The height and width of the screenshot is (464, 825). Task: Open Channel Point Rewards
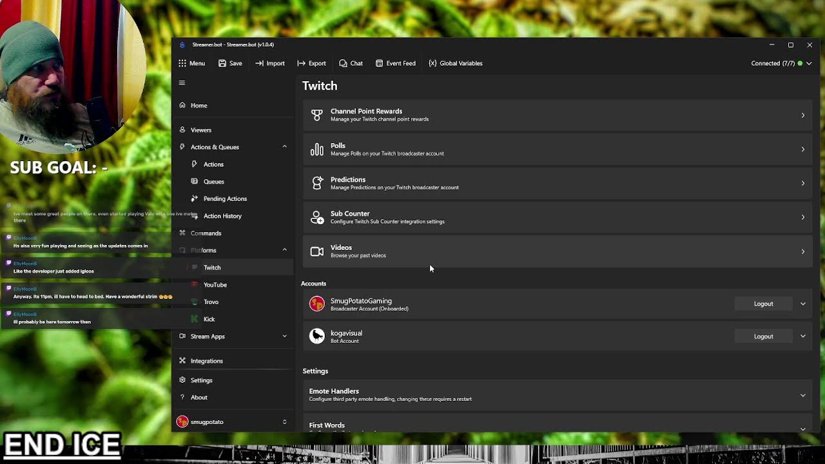(558, 115)
